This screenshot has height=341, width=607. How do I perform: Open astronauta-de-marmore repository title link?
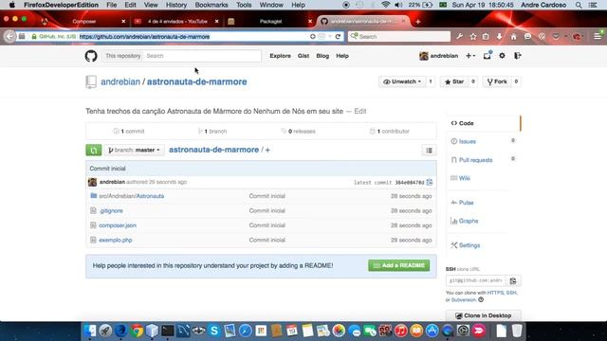pyautogui.click(x=196, y=82)
